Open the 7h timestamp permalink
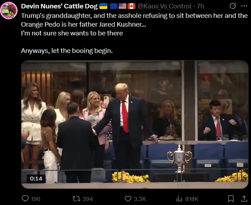Screen dimensions: 251x205 click(200, 6)
